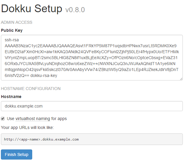Screen dimensions: 184x164
Task: Click the Dokku Setup page heading
Action: point(32,9)
